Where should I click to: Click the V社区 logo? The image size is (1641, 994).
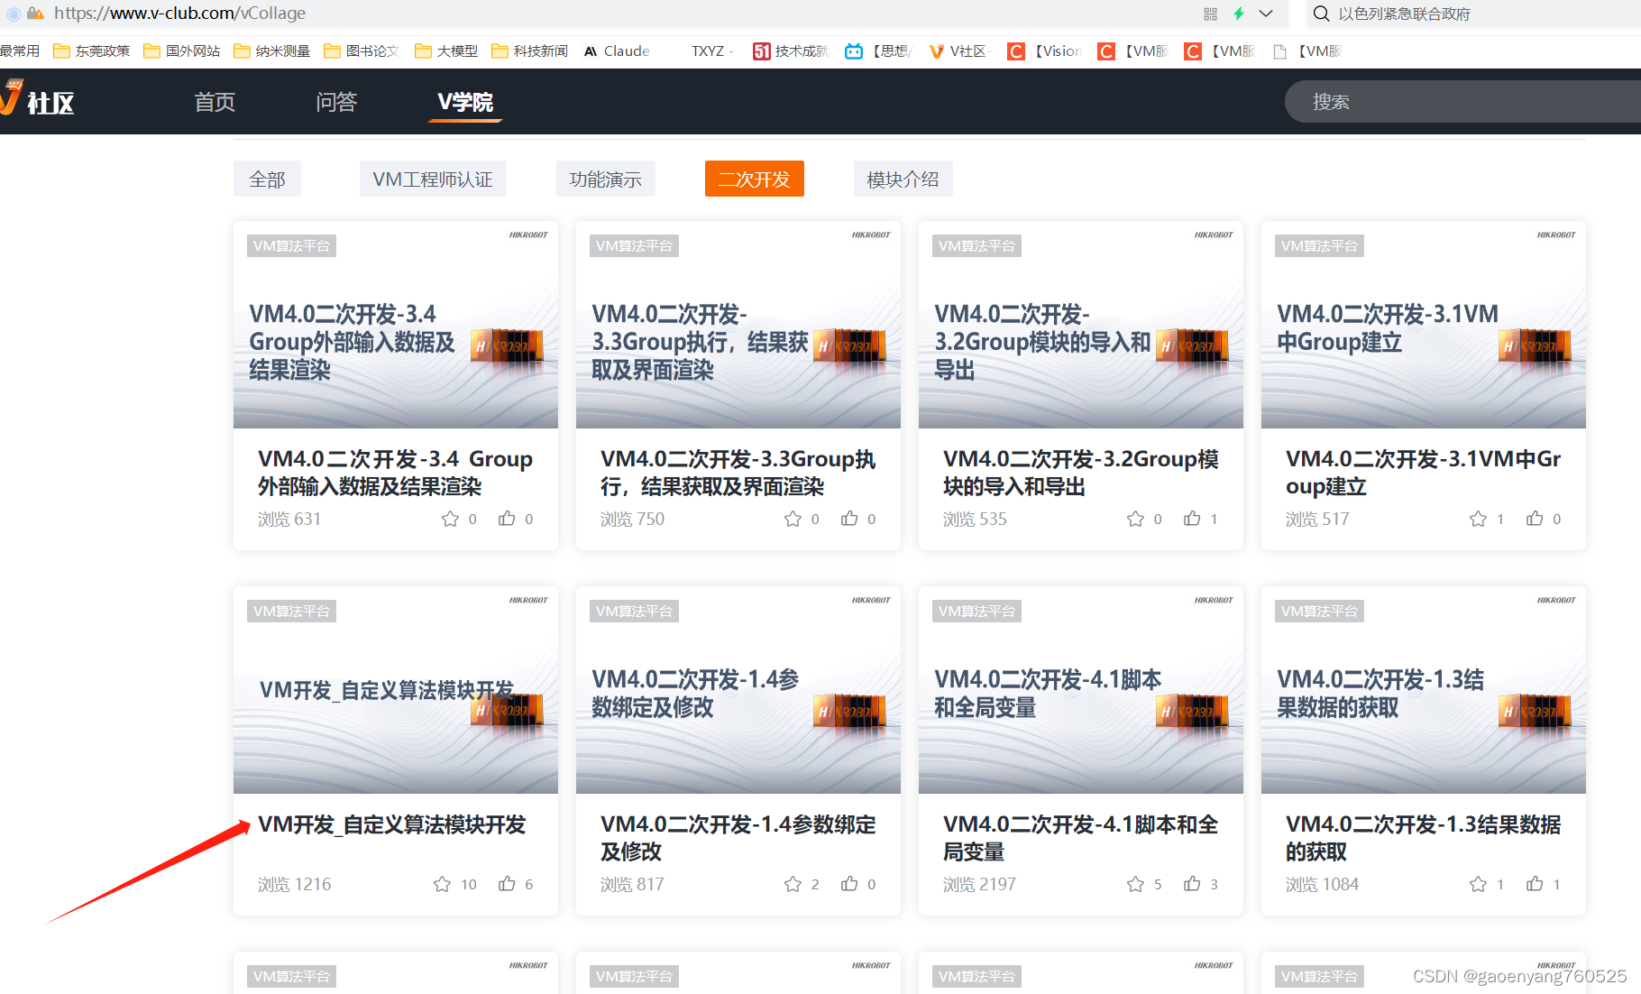coord(37,99)
